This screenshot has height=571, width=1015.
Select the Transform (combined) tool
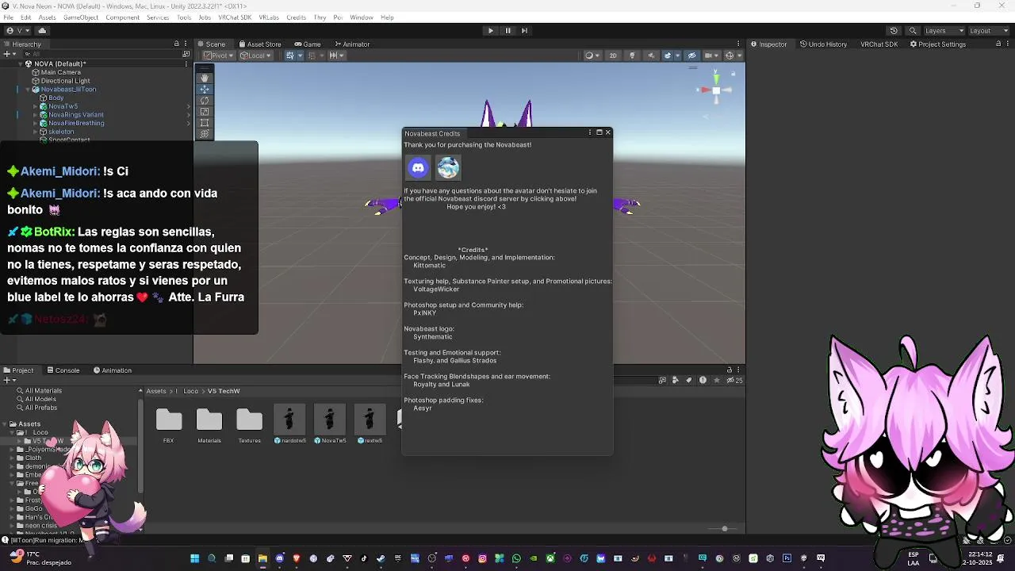pyautogui.click(x=205, y=133)
